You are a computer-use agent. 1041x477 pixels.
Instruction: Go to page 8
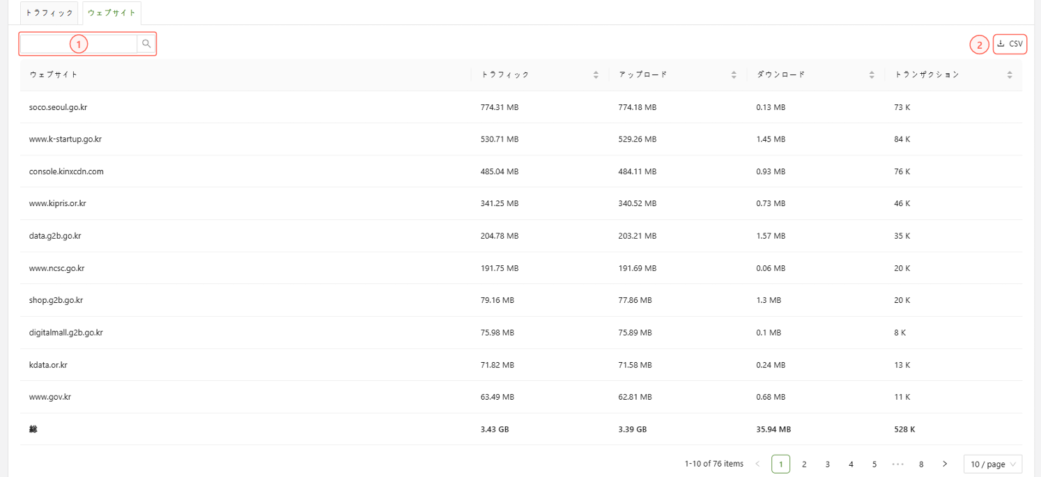coord(921,464)
